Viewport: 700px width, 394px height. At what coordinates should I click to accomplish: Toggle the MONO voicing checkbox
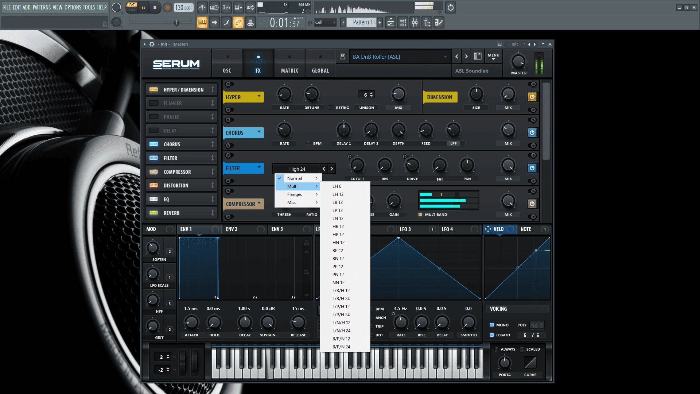coord(492,325)
